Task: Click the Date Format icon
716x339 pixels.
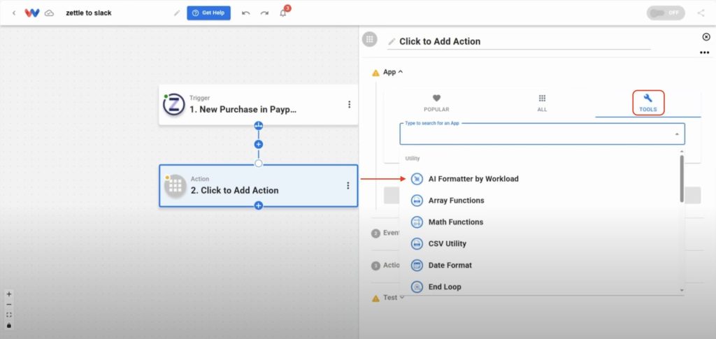Action: pyautogui.click(x=417, y=265)
